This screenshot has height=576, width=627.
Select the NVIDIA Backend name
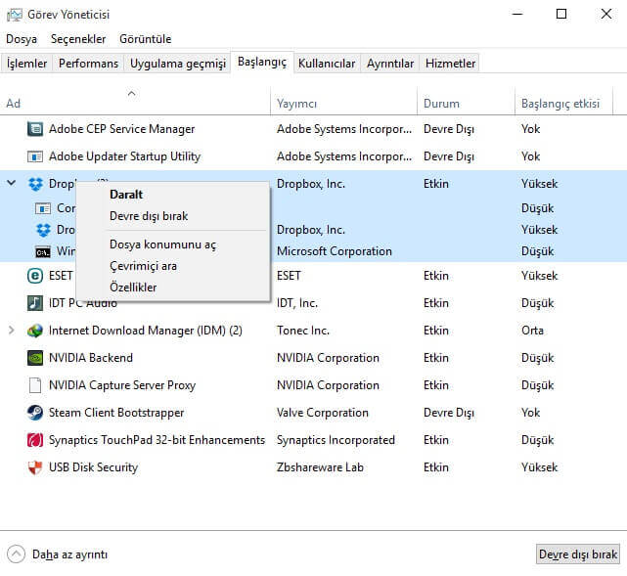click(x=91, y=358)
